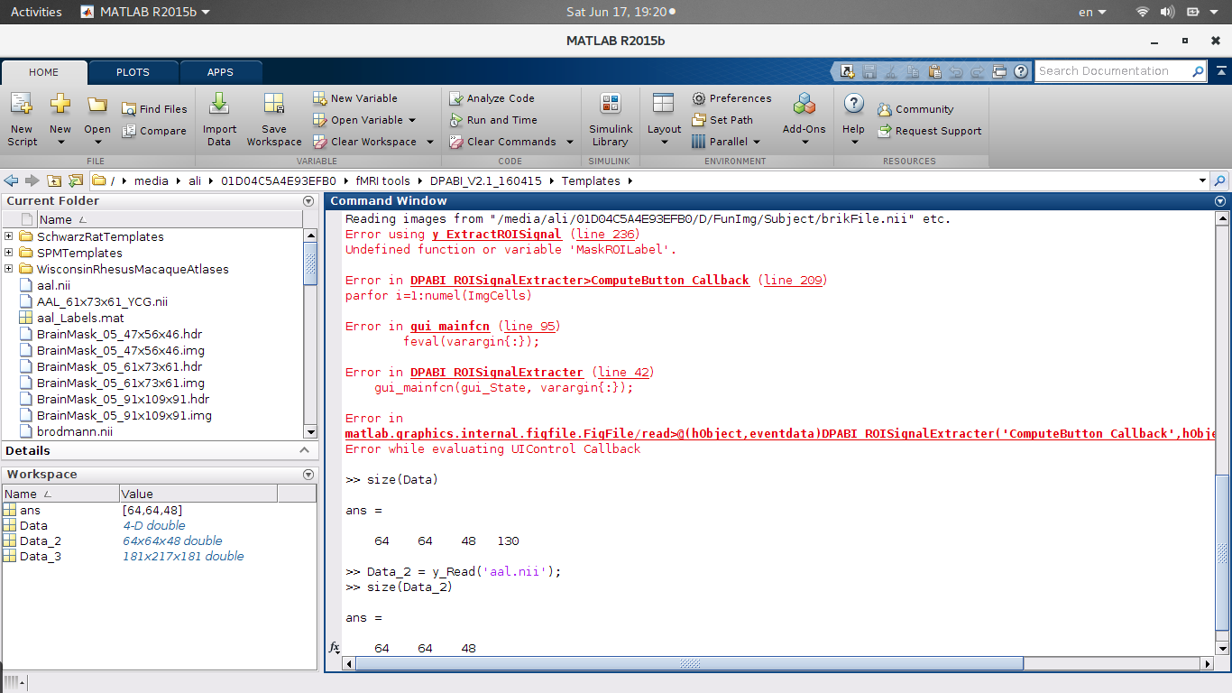
Task: Open Import Data wizard
Action: coord(219,119)
